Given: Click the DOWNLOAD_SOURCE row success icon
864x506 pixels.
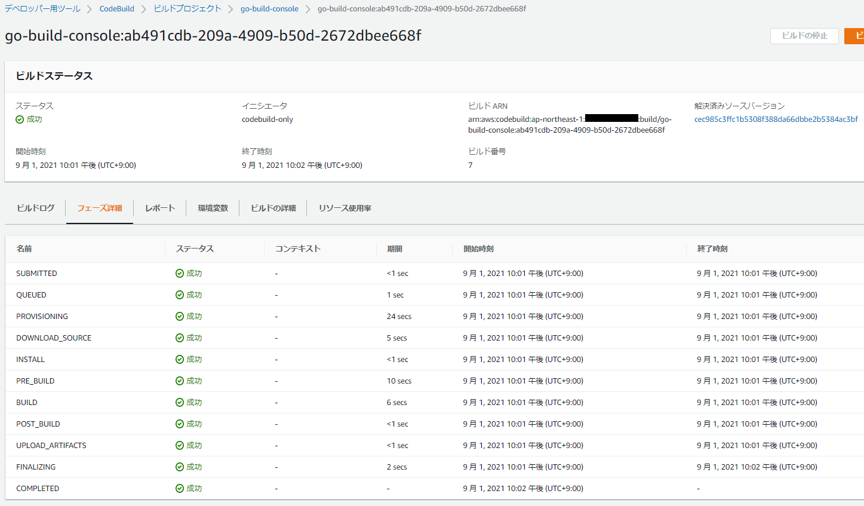Looking at the screenshot, I should (180, 338).
